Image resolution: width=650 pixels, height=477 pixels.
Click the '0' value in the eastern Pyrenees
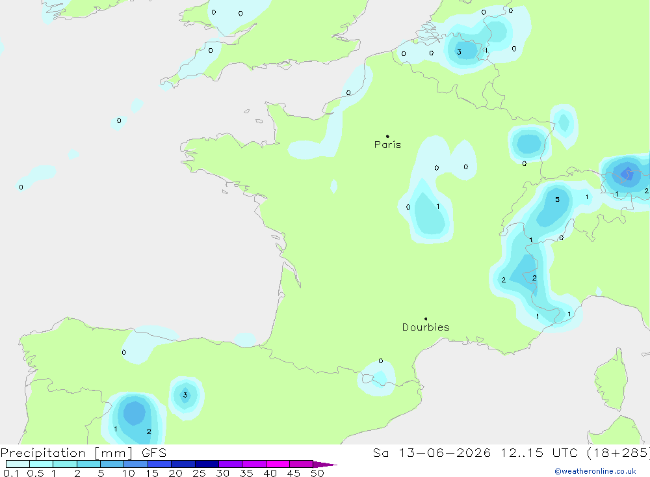[380, 361]
